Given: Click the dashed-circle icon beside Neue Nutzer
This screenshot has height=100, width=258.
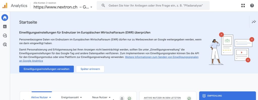Looking at the screenshot, I should coord(122,98).
